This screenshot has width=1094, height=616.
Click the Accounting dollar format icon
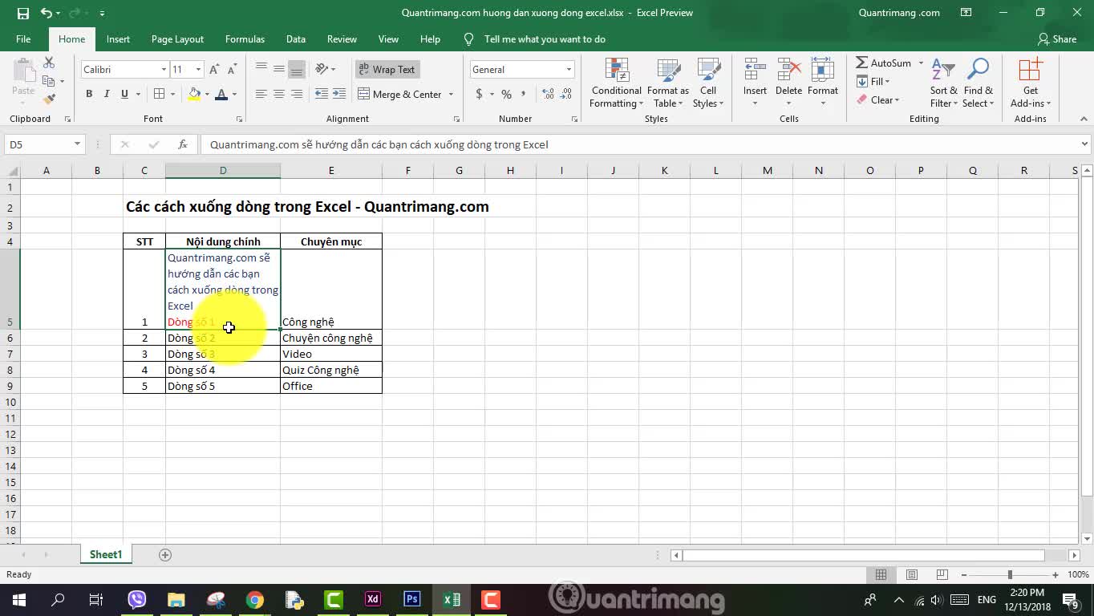coord(480,94)
